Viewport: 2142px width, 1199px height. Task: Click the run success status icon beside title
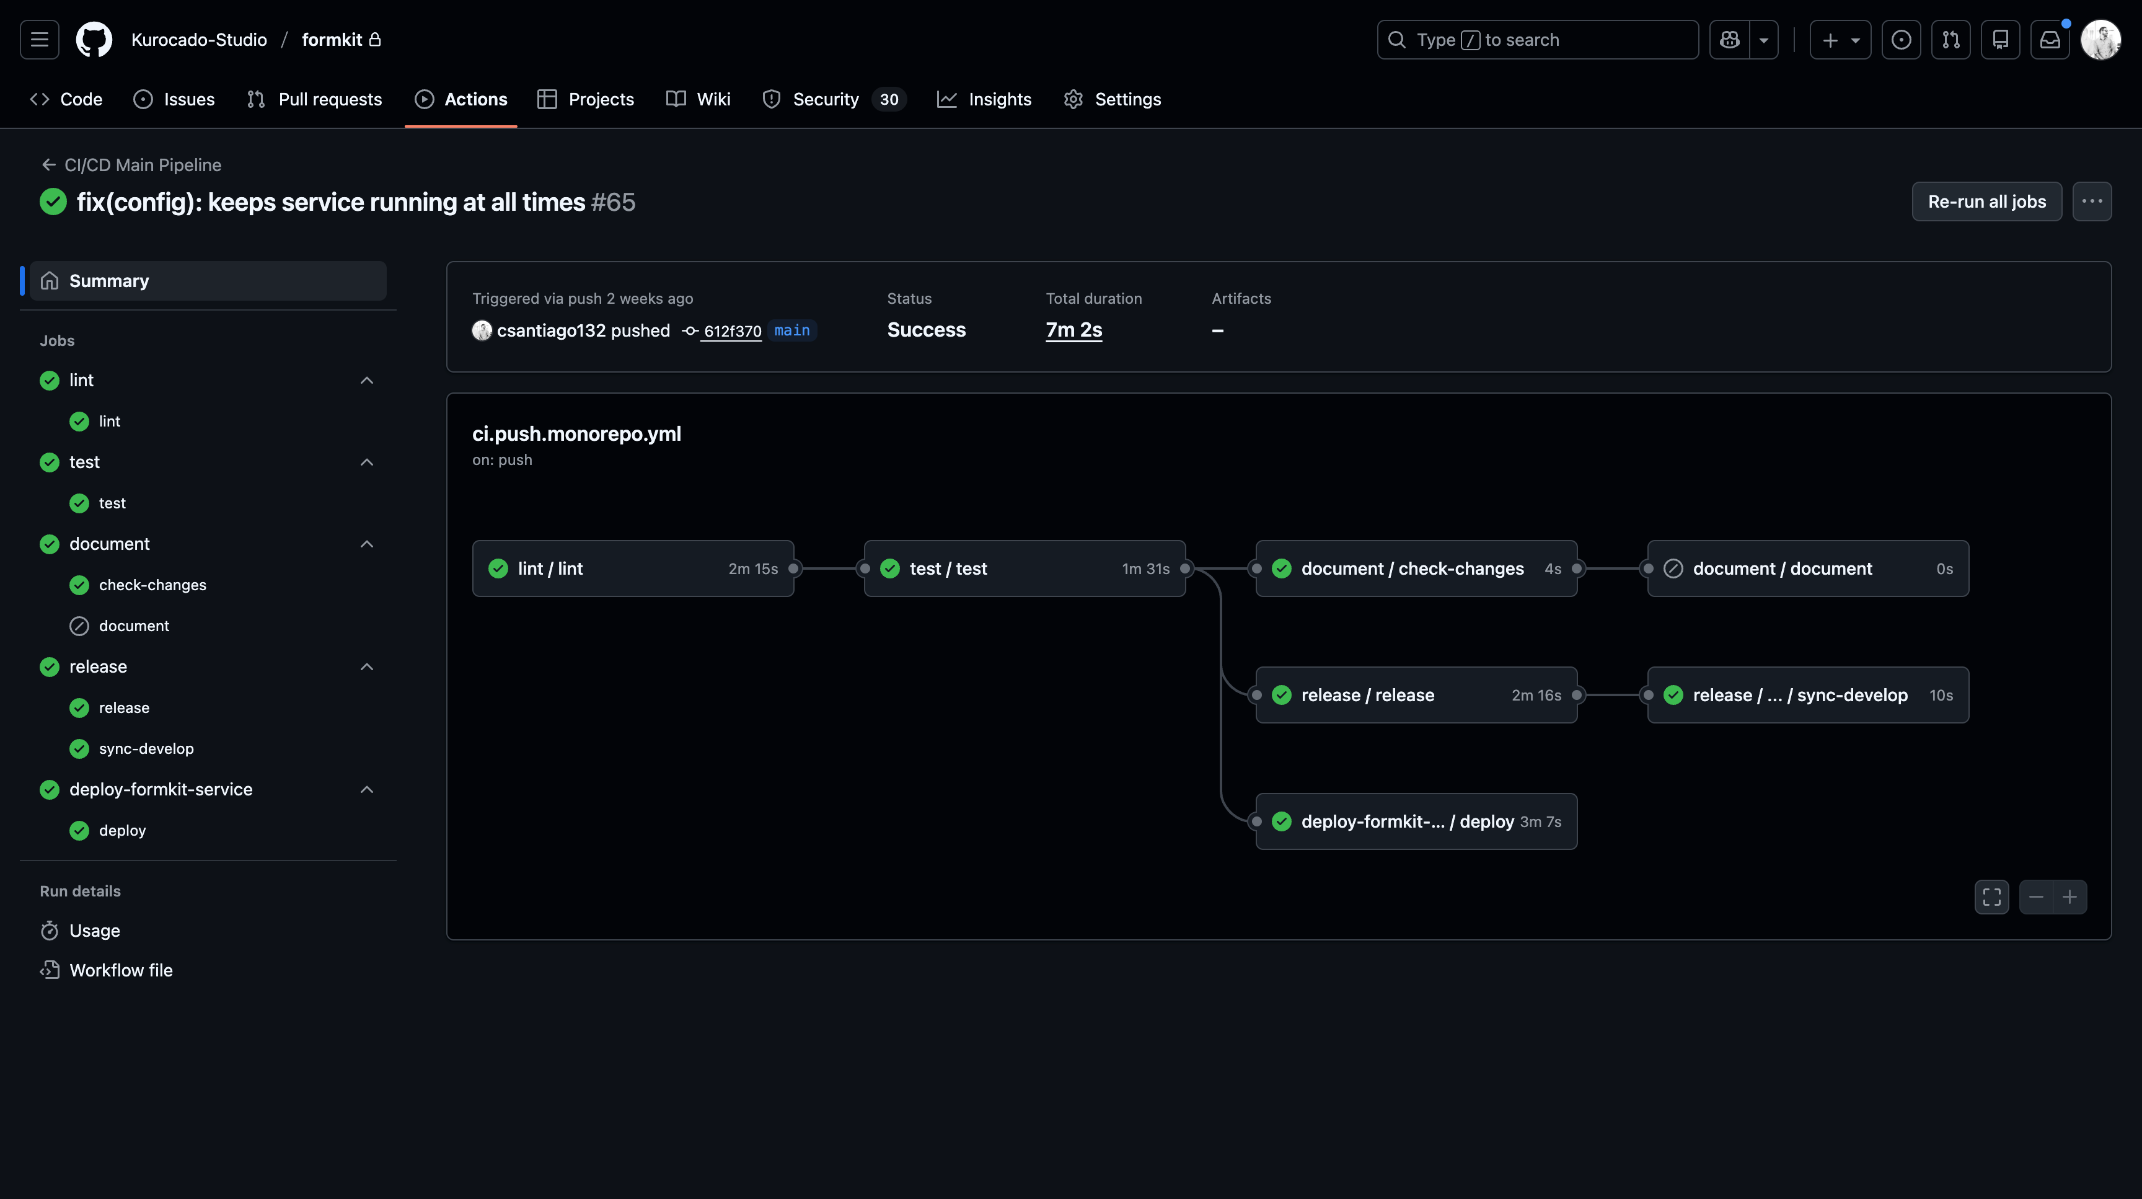pos(53,201)
